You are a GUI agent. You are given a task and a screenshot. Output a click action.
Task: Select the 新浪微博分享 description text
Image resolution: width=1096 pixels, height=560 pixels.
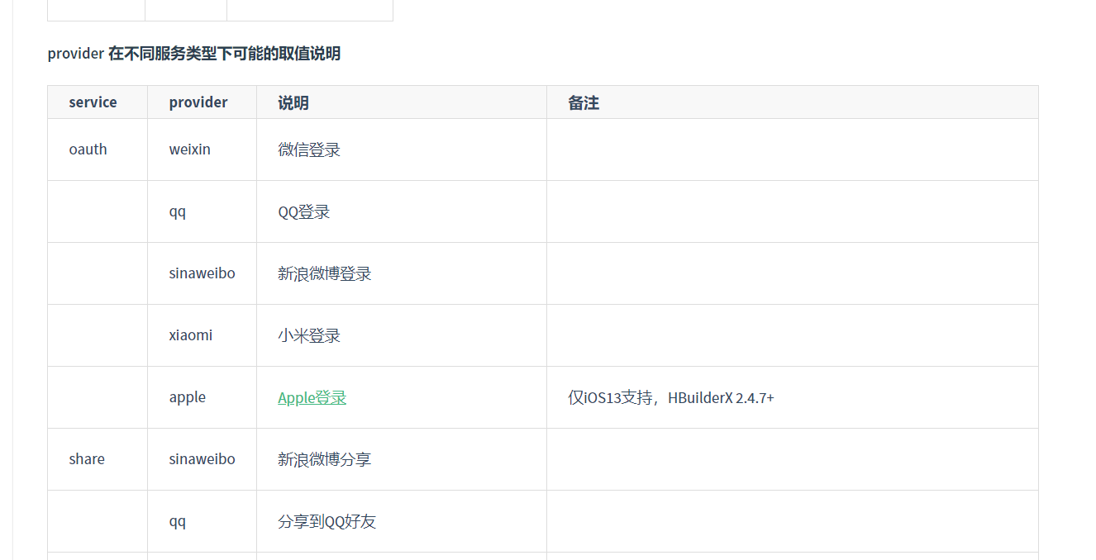(325, 459)
